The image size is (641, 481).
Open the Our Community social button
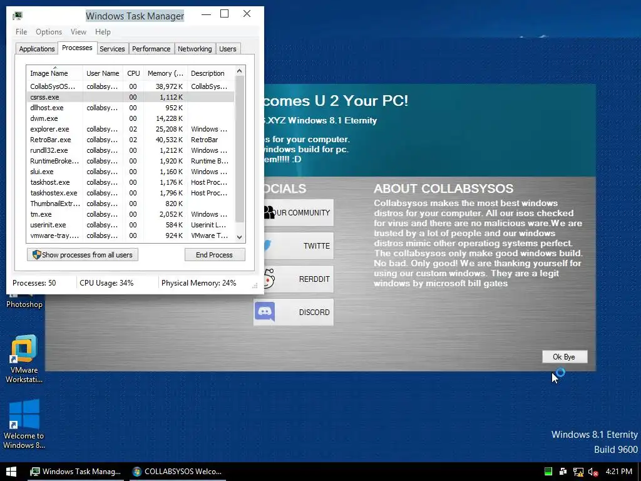coord(299,213)
